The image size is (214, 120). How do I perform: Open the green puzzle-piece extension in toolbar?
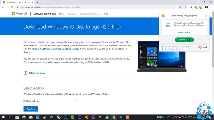click(x=196, y=7)
